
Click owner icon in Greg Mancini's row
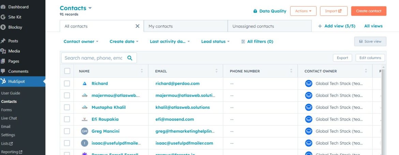tap(309, 131)
